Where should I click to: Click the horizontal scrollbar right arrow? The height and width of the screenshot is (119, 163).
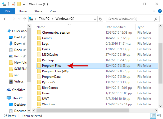coord(156,111)
